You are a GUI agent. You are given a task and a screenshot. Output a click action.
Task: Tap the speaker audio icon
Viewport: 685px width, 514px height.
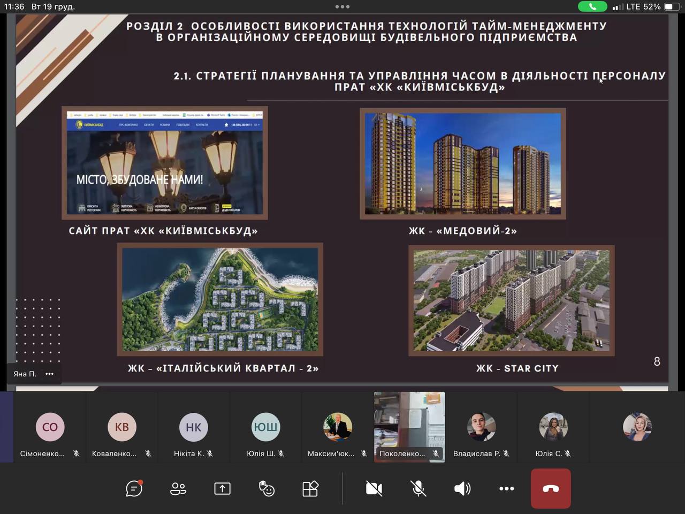462,488
